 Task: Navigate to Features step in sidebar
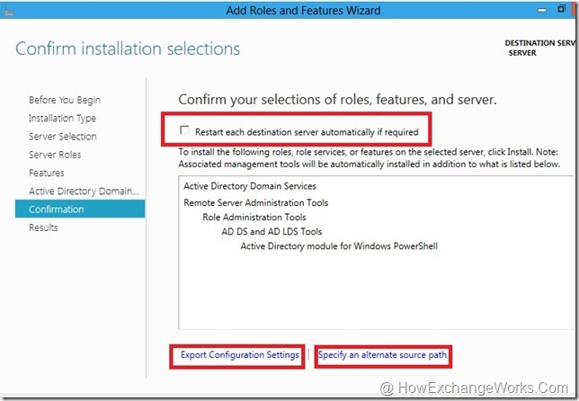[47, 173]
